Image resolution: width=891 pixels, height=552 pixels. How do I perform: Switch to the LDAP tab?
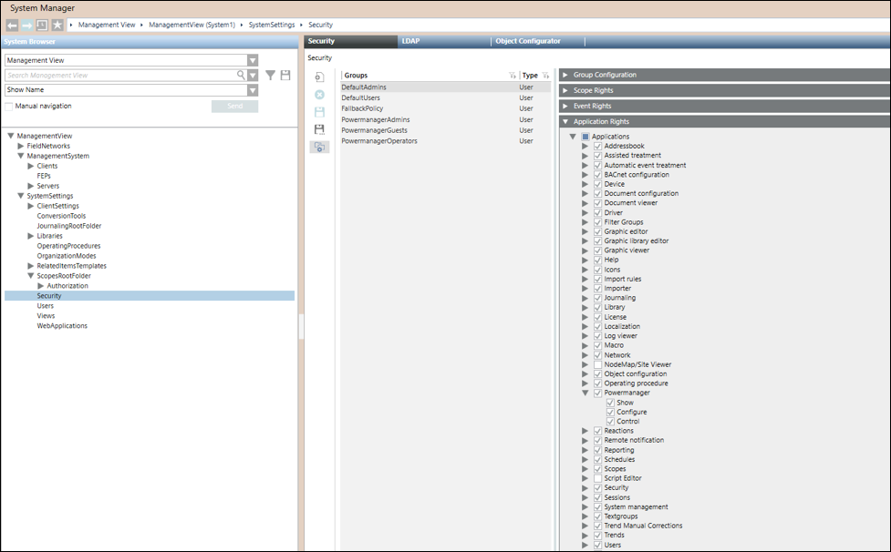pos(411,41)
